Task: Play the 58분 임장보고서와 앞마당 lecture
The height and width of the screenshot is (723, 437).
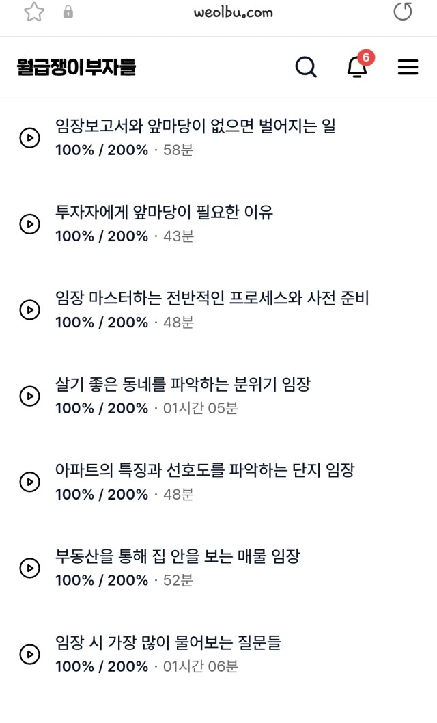Action: 30,137
